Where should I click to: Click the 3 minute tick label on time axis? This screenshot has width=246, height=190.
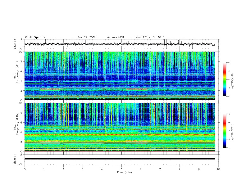click(x=83, y=169)
